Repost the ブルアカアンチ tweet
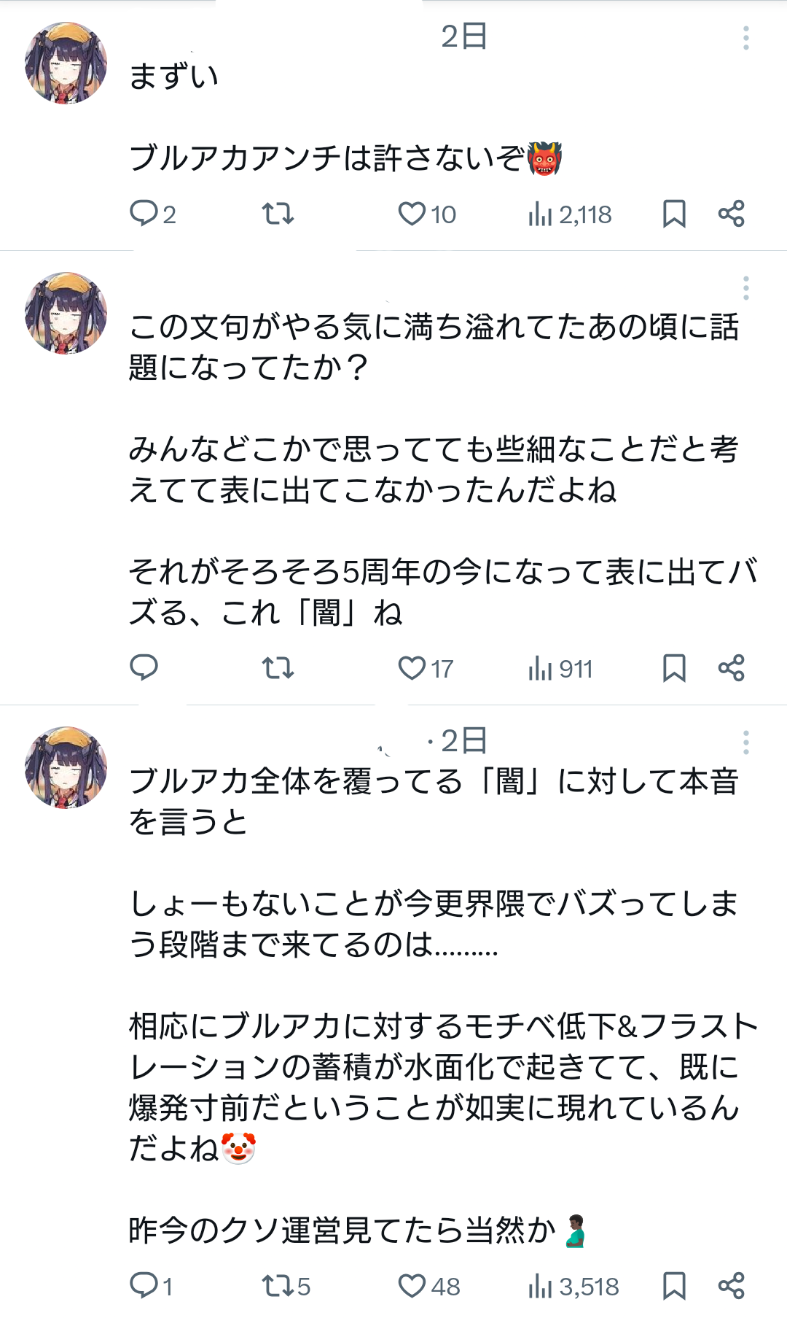Image resolution: width=787 pixels, height=1318 pixels. click(278, 214)
